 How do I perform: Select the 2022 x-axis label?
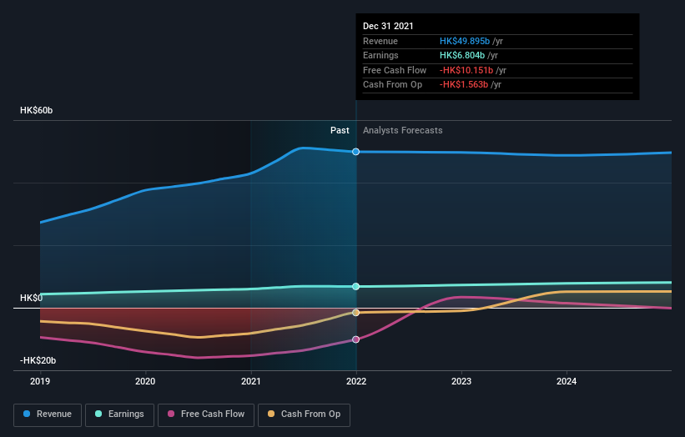[x=356, y=381]
